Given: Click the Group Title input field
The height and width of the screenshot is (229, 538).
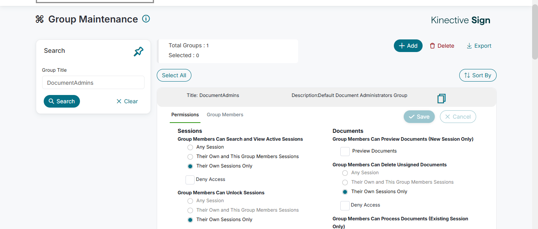Looking at the screenshot, I should click(x=93, y=83).
